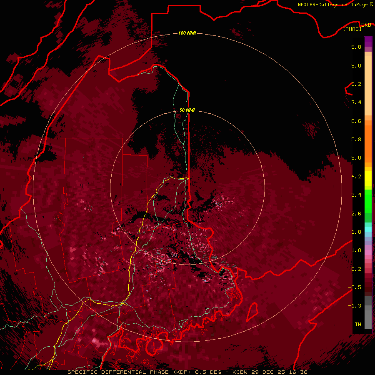Image resolution: width=375 pixels, height=375 pixels.
Task: Click the 0.2 value on the scale
Action: coord(356,269)
